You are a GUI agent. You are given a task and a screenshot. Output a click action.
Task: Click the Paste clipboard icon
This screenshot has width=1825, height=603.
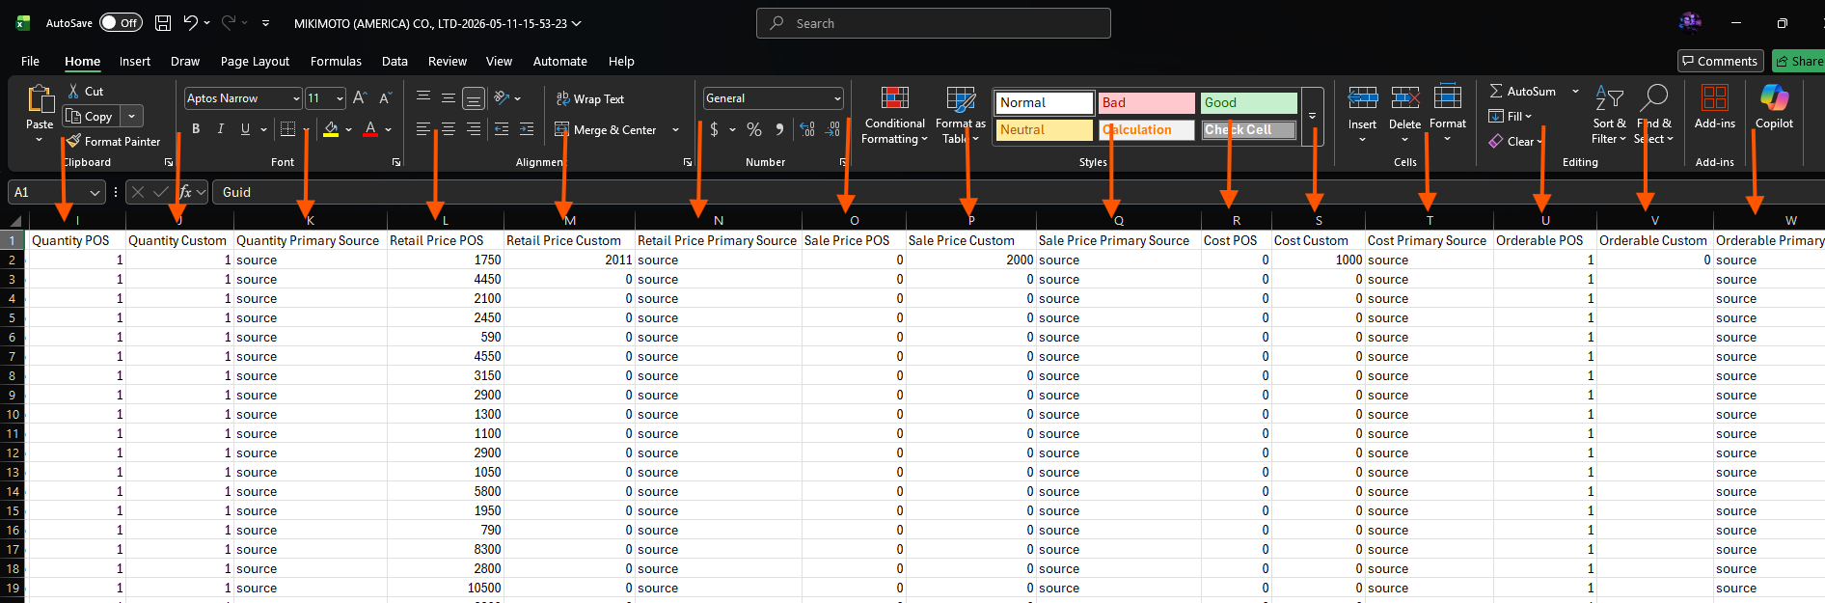coord(40,99)
